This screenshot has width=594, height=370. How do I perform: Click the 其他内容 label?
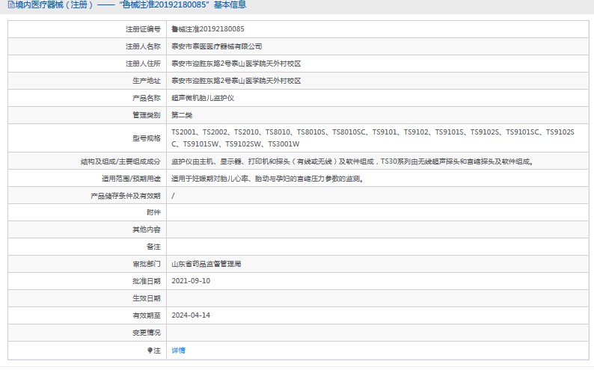[147, 229]
